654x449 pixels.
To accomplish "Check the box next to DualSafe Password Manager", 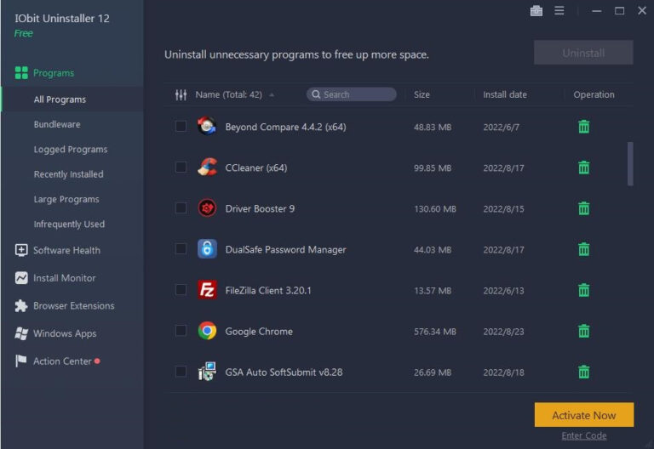I will [x=181, y=249].
